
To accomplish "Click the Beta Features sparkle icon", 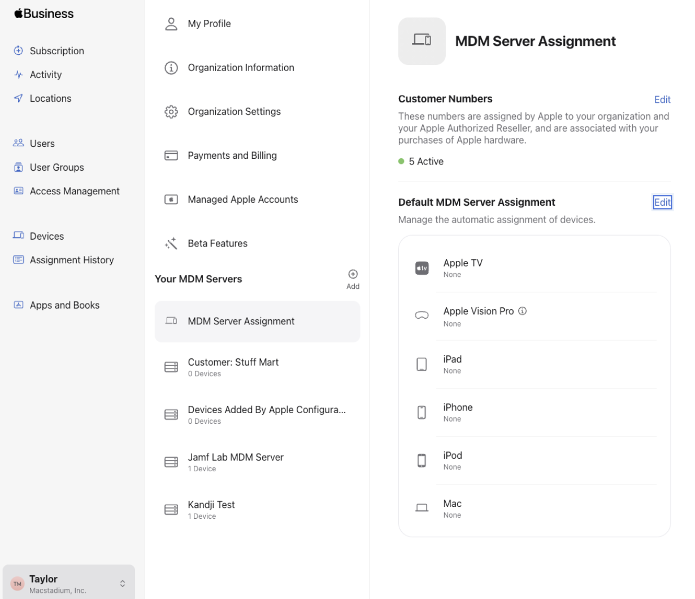I will (x=171, y=244).
